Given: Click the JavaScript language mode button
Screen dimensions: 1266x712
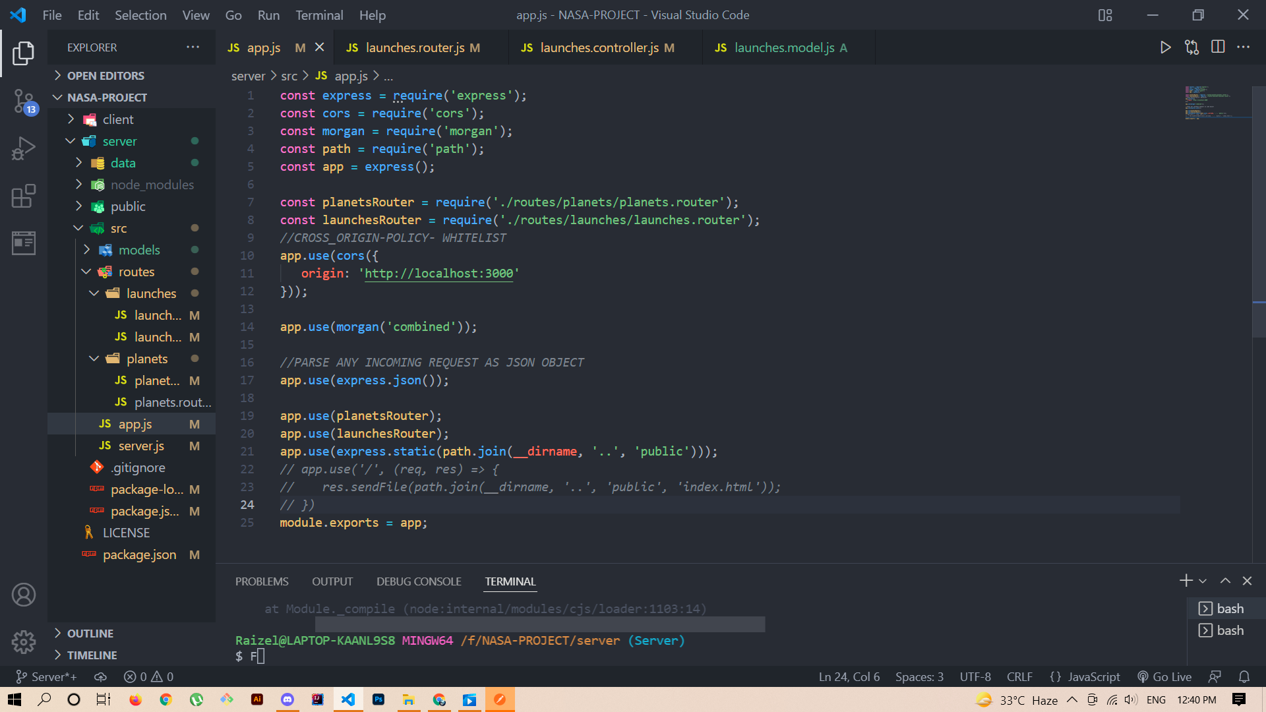Looking at the screenshot, I should pos(1085,677).
